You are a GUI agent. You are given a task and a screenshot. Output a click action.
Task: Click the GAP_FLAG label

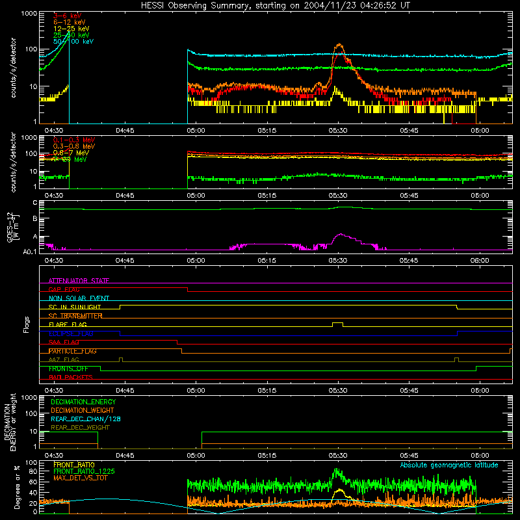click(x=64, y=289)
